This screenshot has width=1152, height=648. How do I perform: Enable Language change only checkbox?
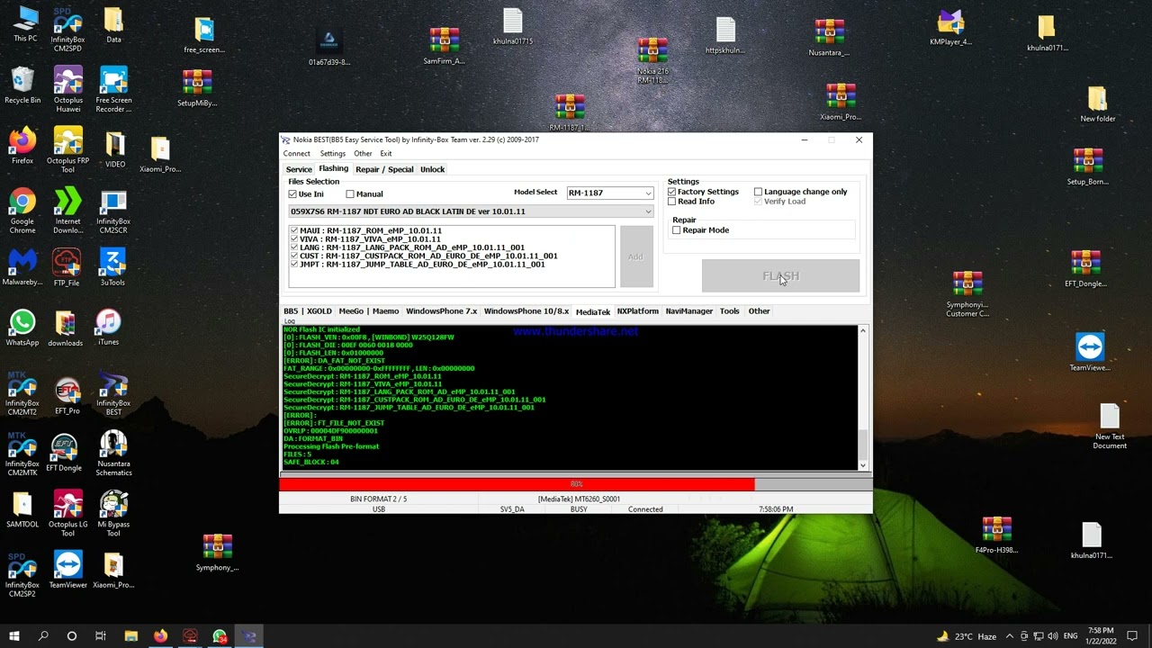(x=758, y=192)
